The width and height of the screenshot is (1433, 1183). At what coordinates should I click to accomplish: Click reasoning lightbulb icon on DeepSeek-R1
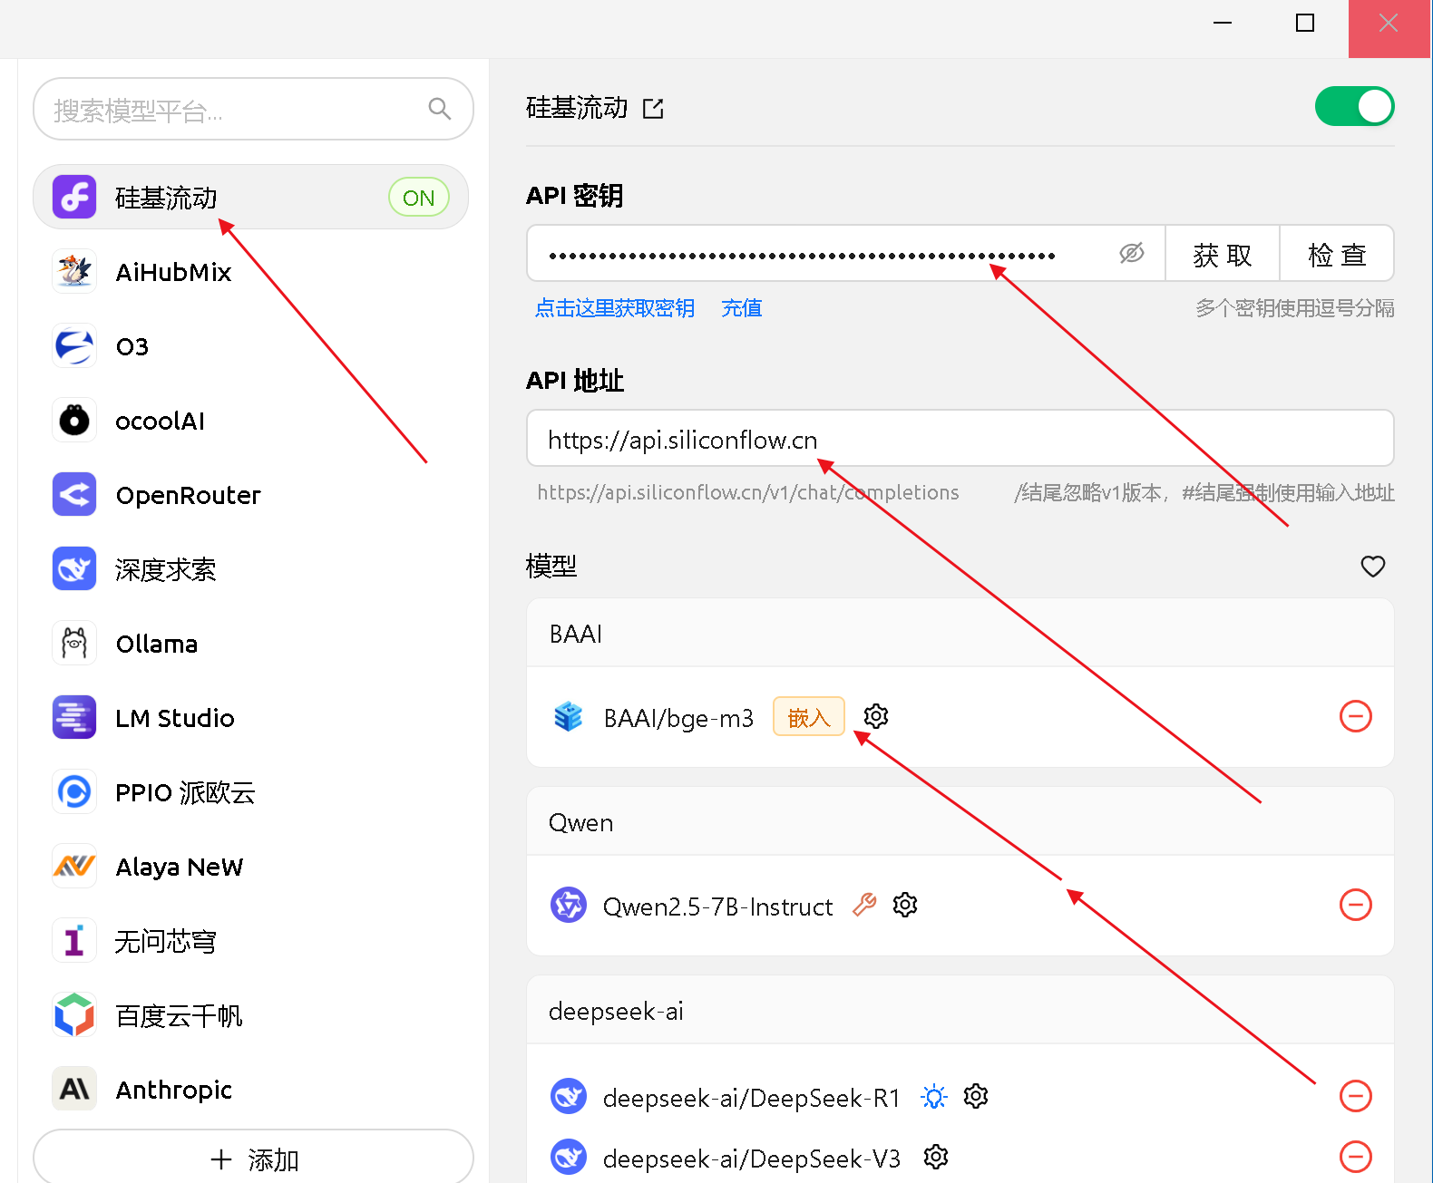(x=934, y=1097)
